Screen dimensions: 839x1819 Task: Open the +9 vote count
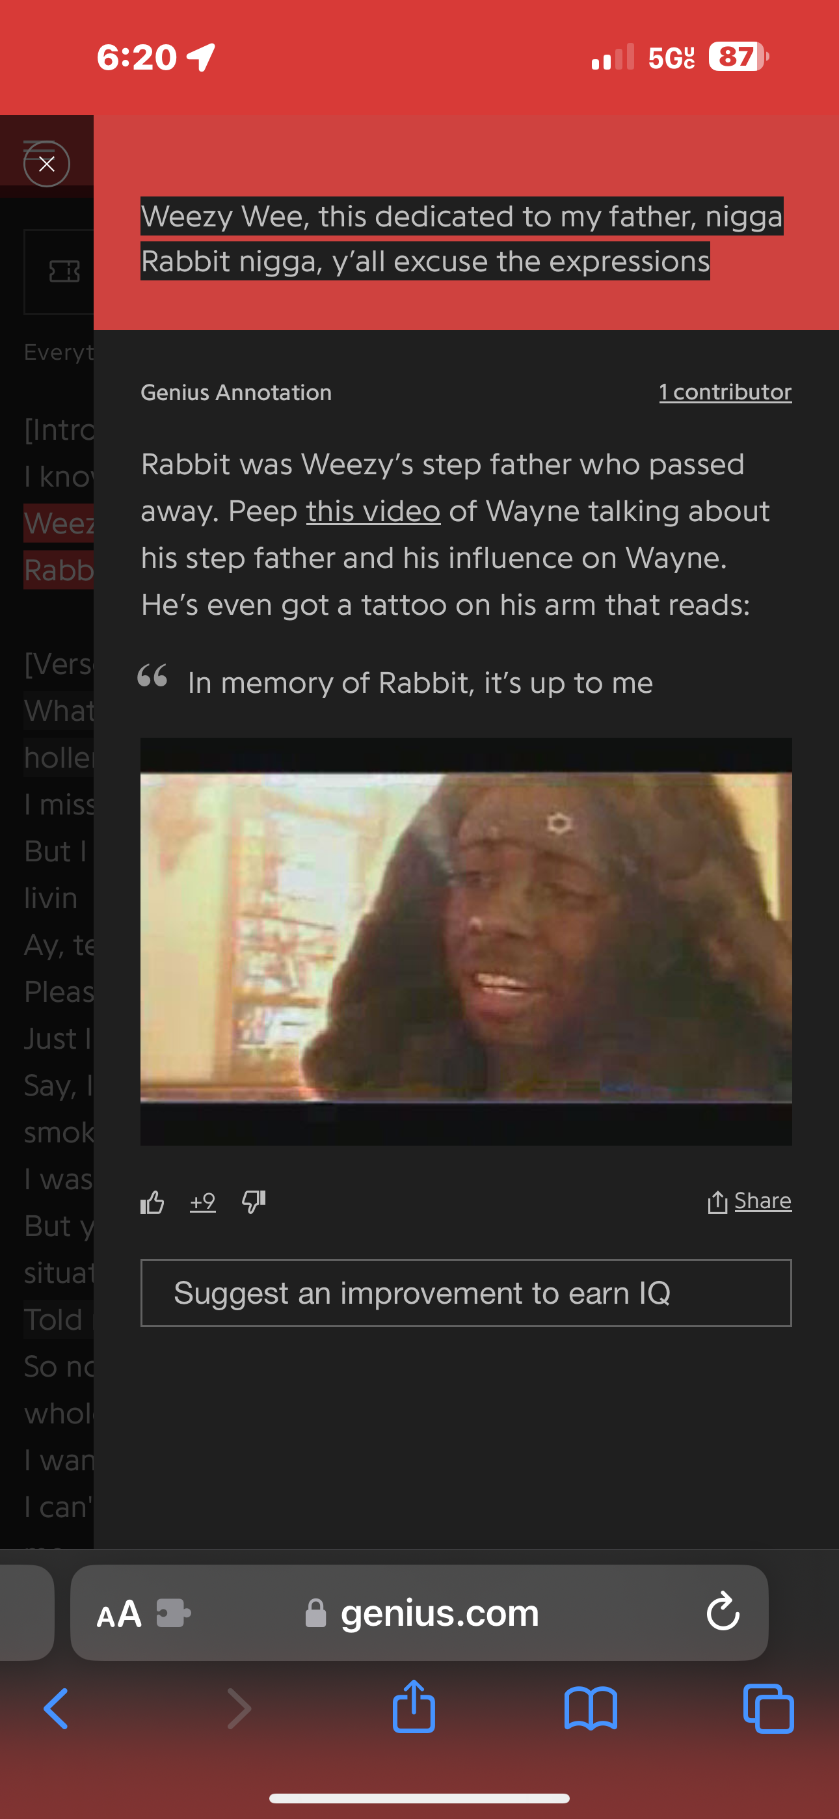tap(203, 1202)
